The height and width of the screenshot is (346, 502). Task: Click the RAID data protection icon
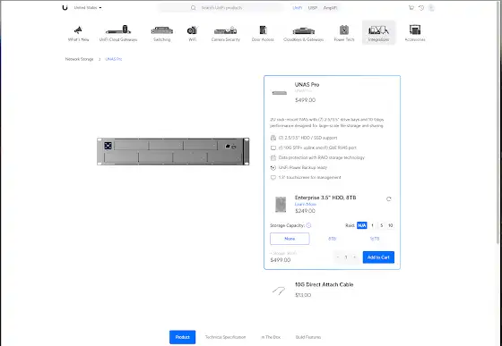click(273, 157)
